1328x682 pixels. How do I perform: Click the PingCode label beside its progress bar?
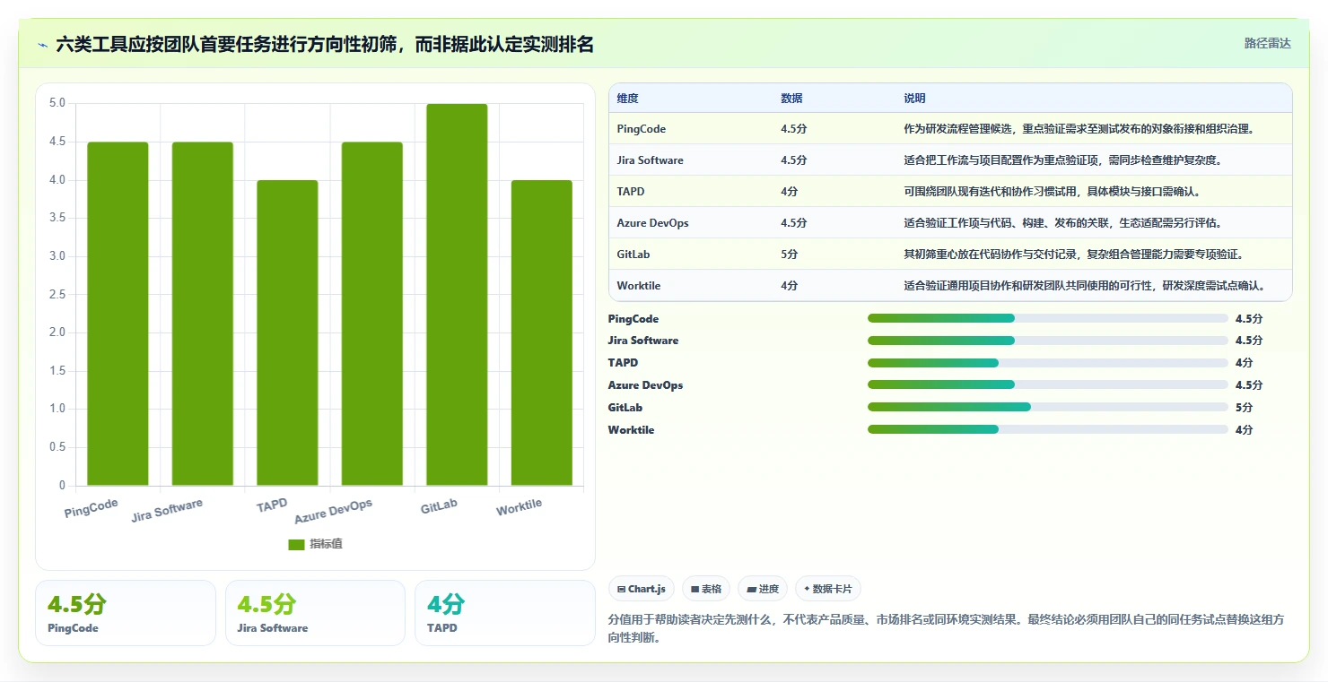tap(633, 319)
